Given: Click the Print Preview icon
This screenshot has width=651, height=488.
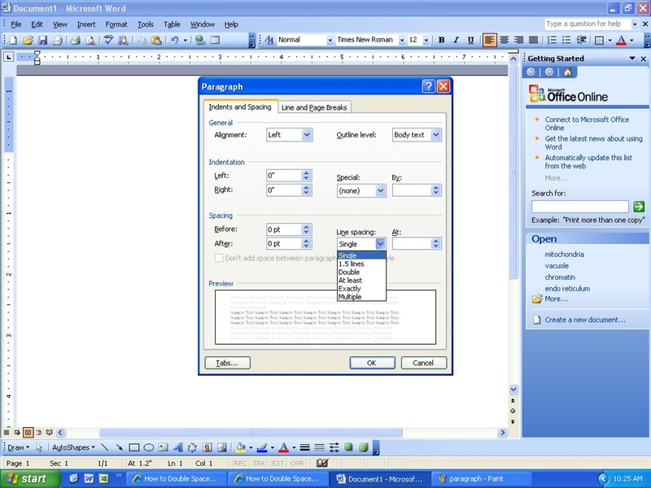Looking at the screenshot, I should click(90, 40).
